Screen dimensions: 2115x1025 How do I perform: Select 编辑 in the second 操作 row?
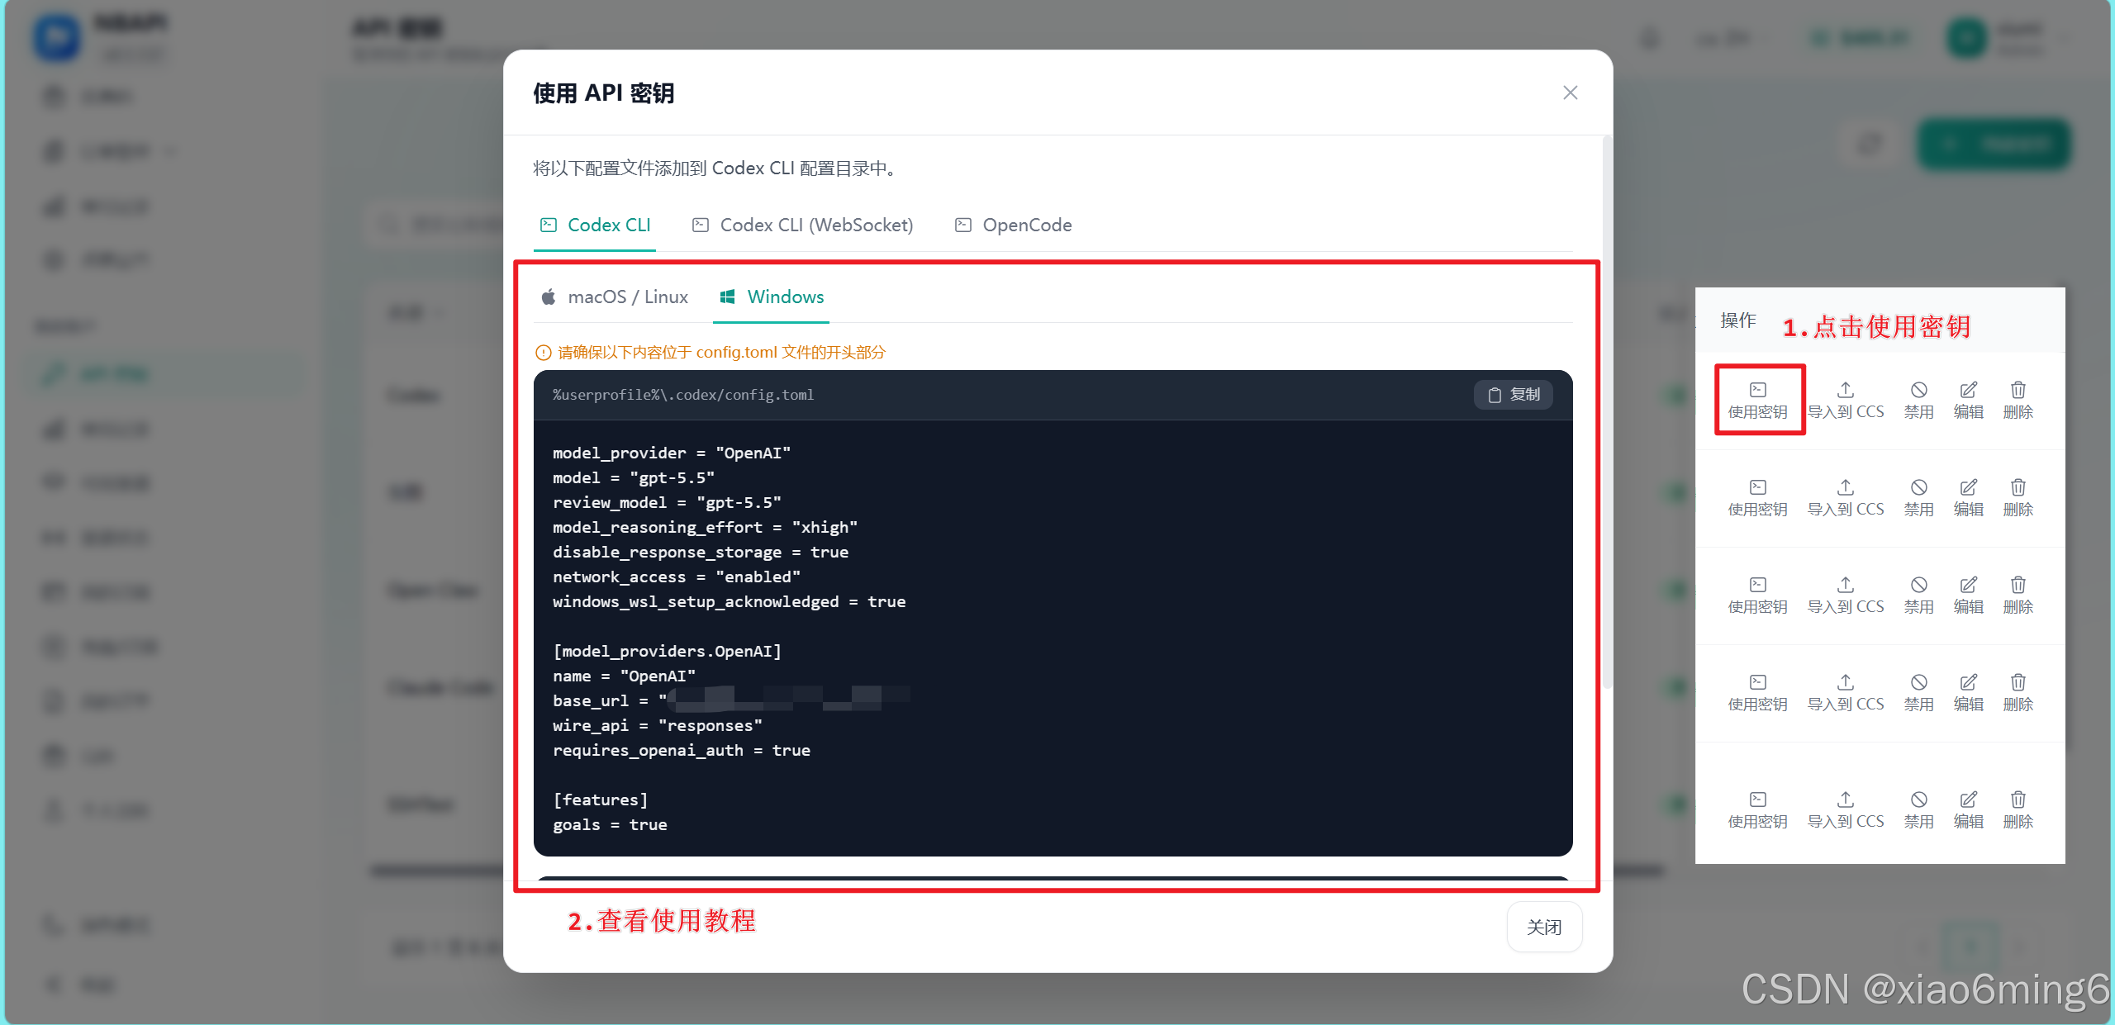pyautogui.click(x=1968, y=498)
